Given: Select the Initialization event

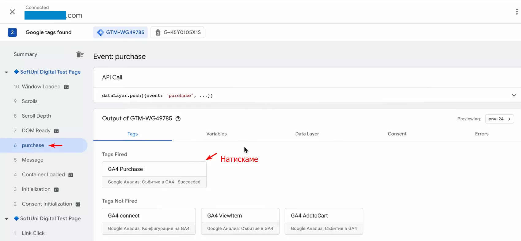Looking at the screenshot, I should coord(36,189).
